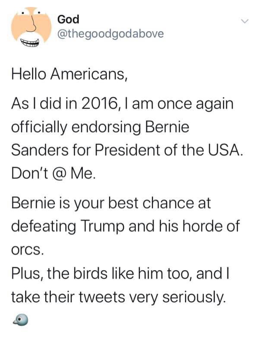Click the tweets very seriously line
This screenshot has height=342, width=259.
coord(118,297)
